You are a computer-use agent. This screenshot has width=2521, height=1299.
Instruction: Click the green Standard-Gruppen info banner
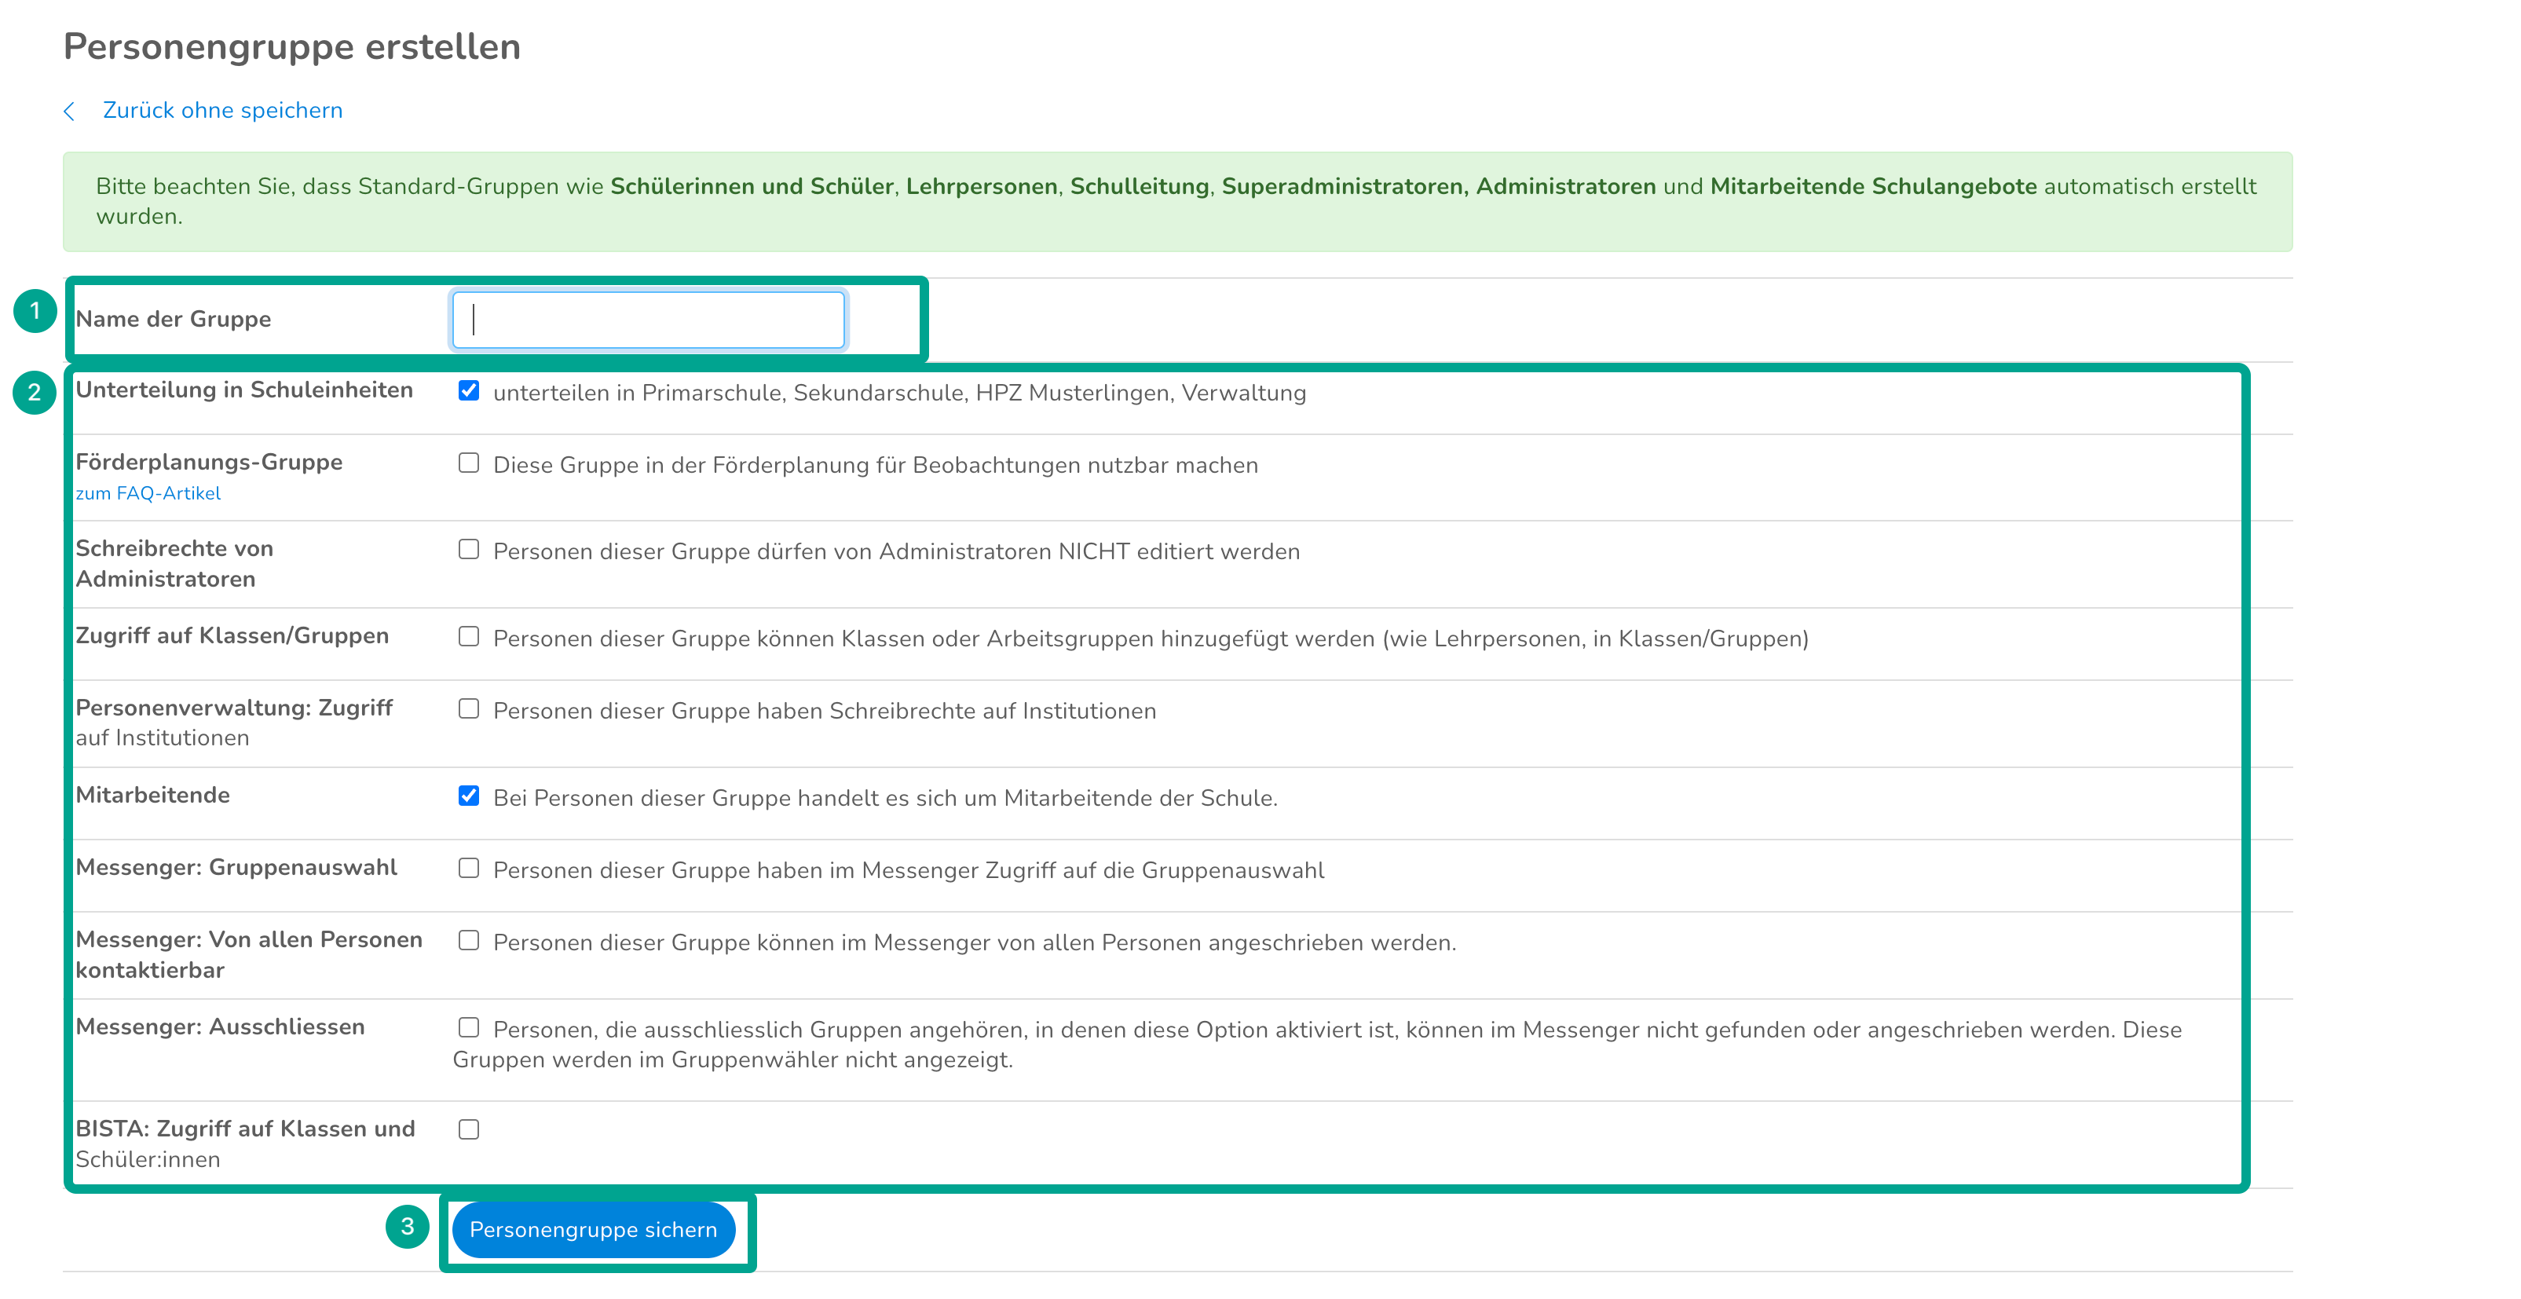click(x=1176, y=202)
